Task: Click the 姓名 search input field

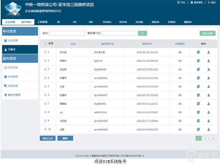Action: pos(67,33)
